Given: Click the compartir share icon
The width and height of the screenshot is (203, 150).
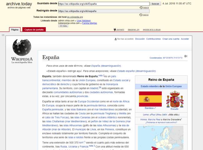Looking at the screenshot, I should [x=115, y=30].
